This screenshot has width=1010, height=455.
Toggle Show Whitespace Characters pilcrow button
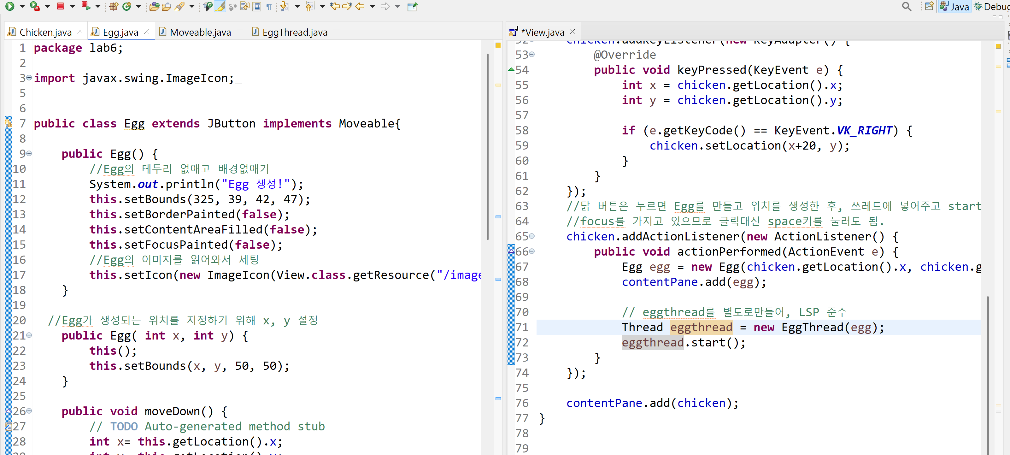269,6
